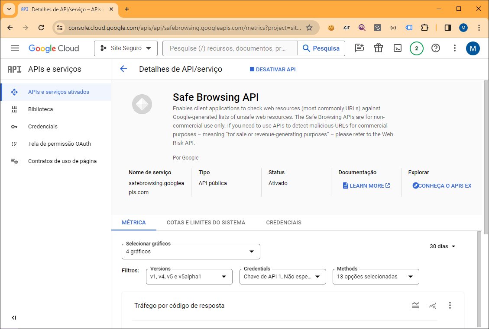Open metrics explorer icon on Tráfego chart

click(433, 305)
